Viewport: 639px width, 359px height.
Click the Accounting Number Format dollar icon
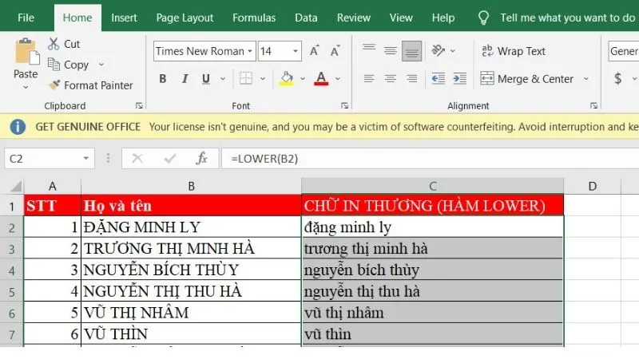click(617, 79)
